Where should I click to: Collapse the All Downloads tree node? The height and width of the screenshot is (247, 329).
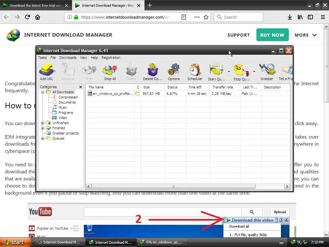pos(43,92)
